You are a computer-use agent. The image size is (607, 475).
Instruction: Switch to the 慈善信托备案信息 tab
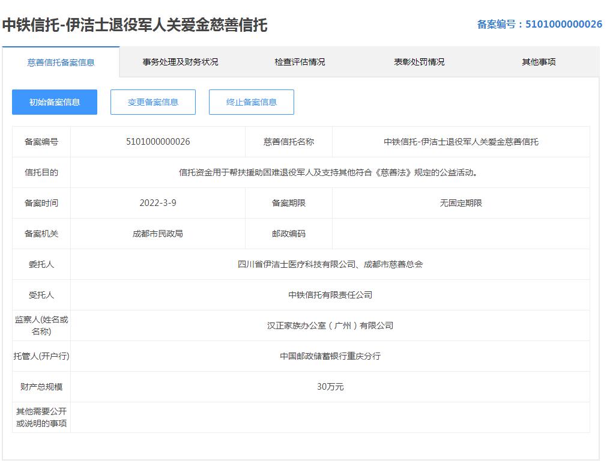[61, 62]
